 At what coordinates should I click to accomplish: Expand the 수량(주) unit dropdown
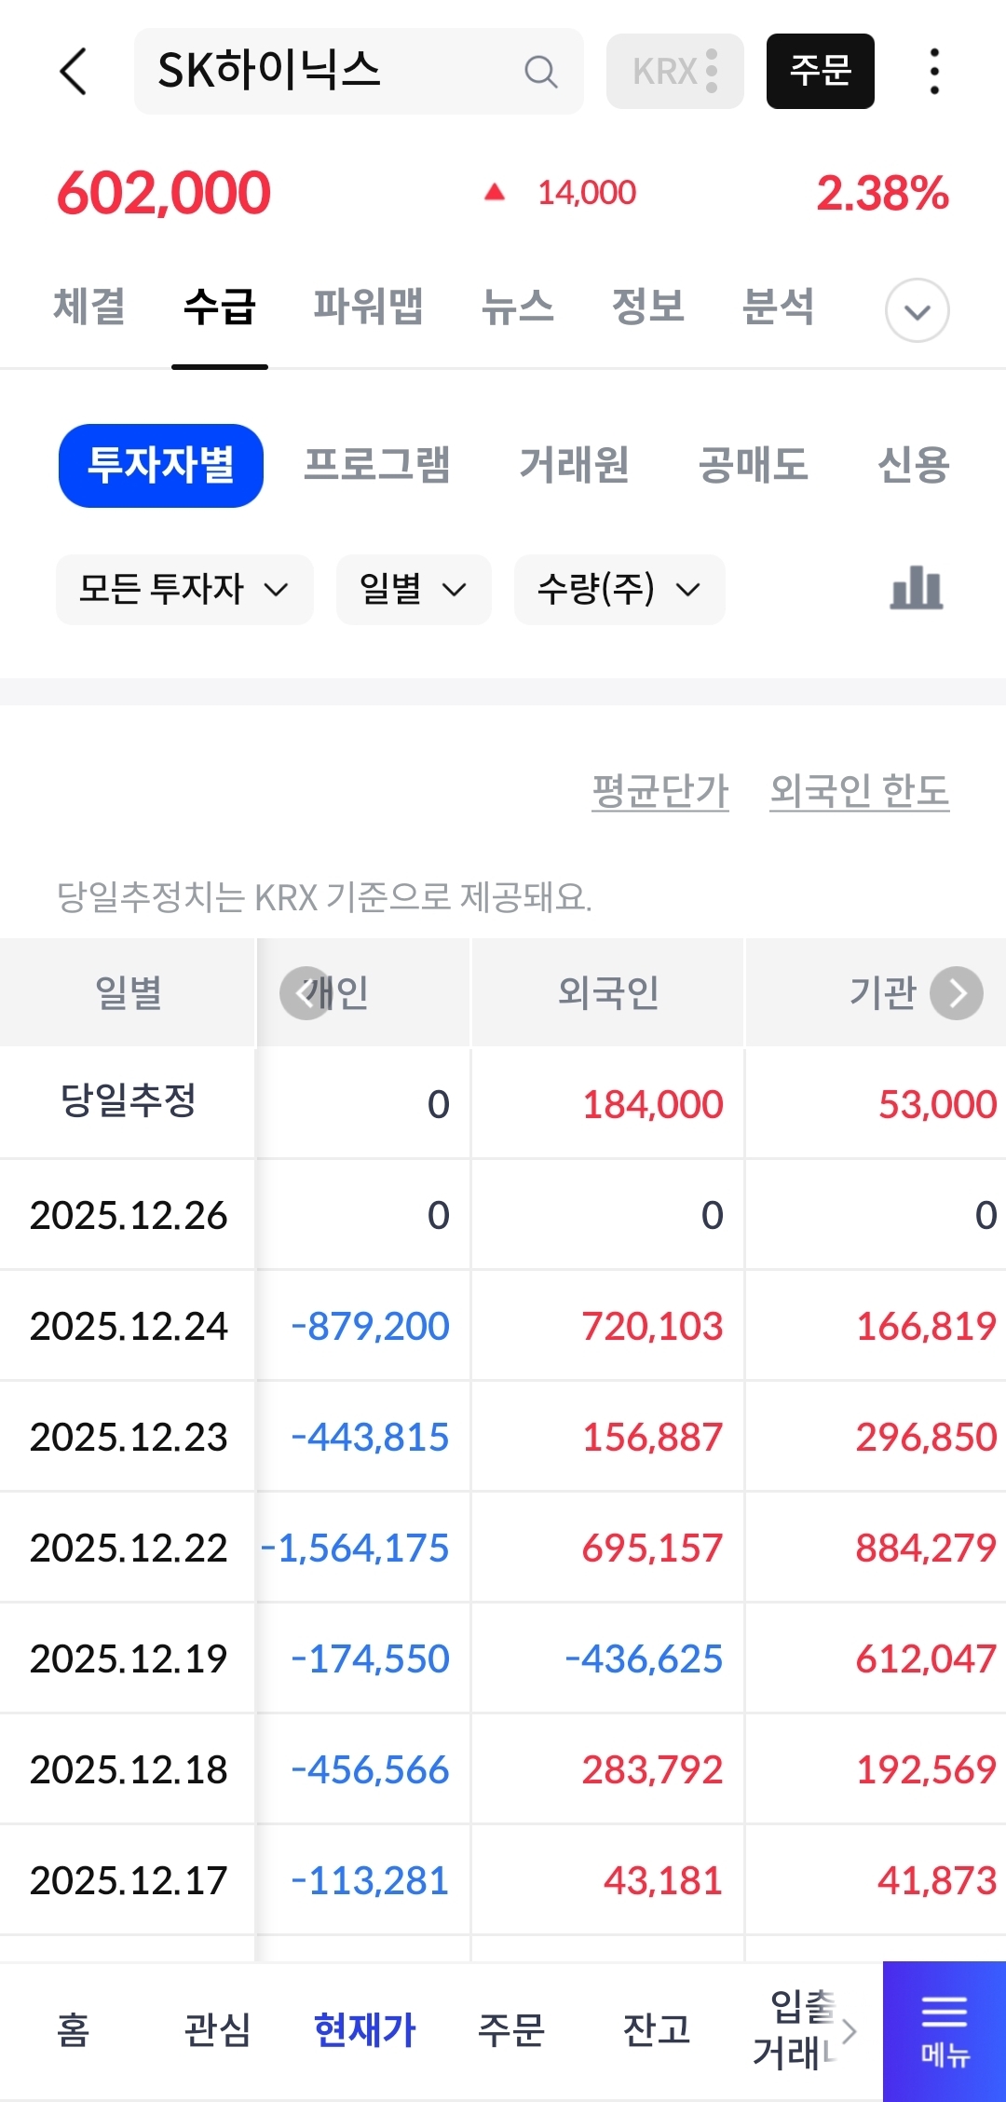click(x=619, y=590)
